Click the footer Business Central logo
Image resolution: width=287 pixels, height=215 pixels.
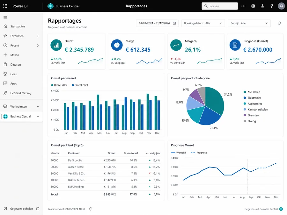click(281, 209)
